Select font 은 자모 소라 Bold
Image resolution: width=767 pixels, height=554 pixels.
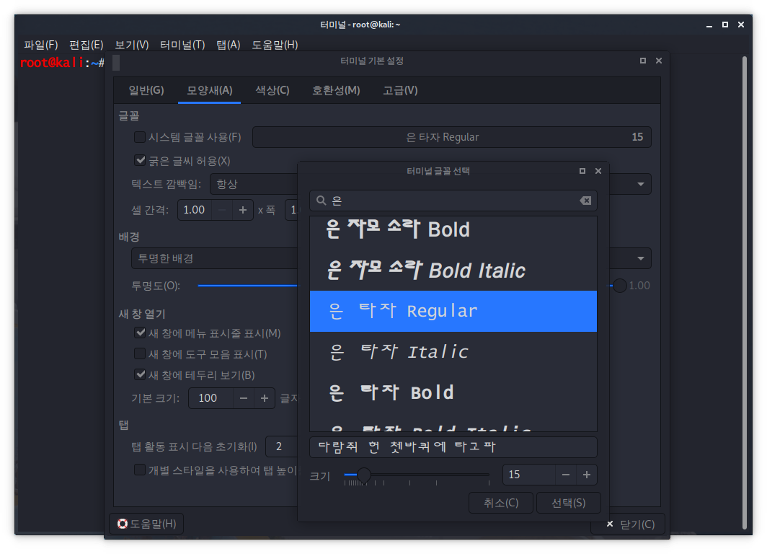coord(453,229)
